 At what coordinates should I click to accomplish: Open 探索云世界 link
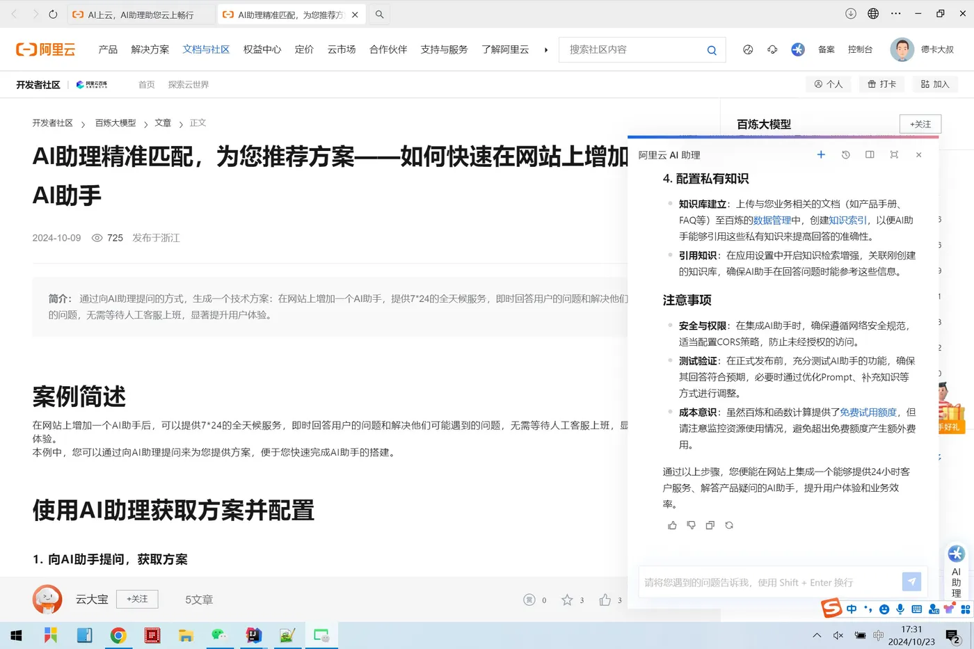click(x=189, y=84)
